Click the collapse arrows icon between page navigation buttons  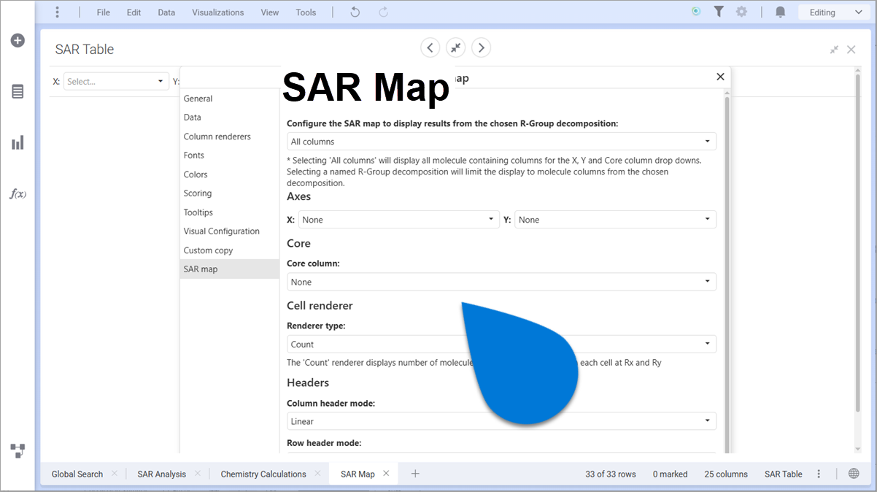tap(455, 47)
